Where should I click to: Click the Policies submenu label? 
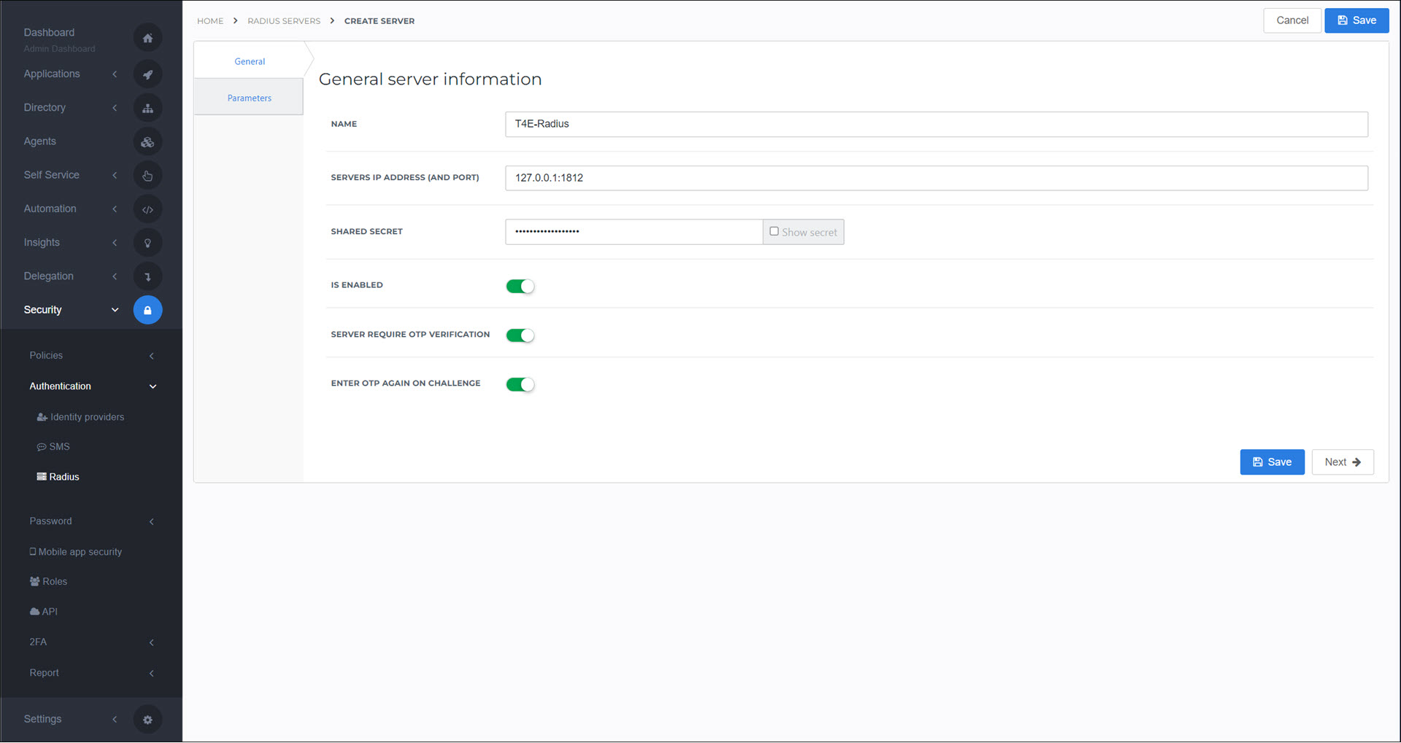(46, 356)
